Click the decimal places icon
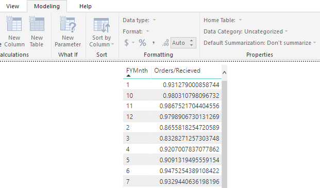The image size is (320, 188). coord(165,43)
